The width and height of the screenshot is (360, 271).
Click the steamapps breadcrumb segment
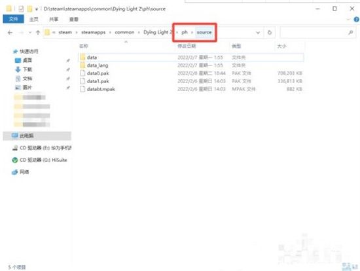(93, 32)
